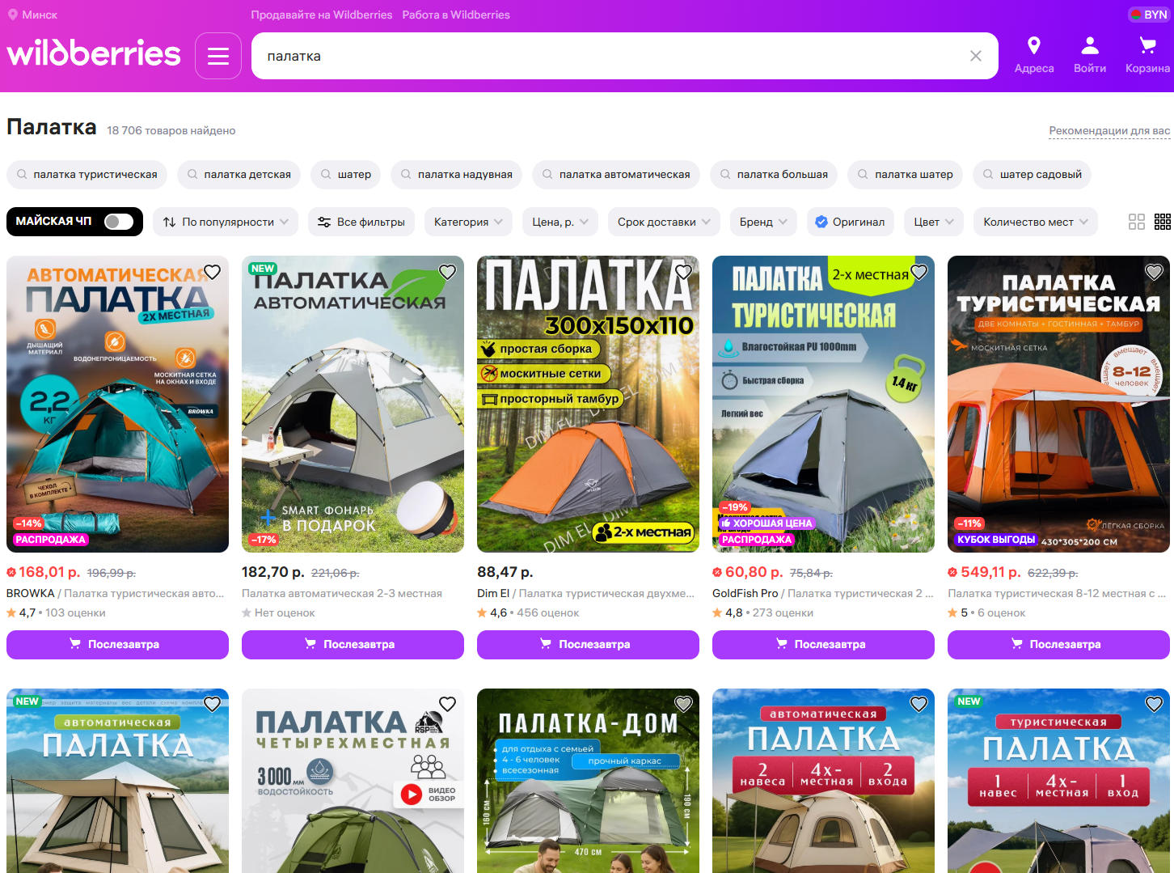Select the палатка детская suggestion chip

239,174
